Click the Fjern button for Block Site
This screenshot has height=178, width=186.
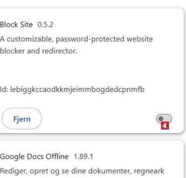click(22, 118)
